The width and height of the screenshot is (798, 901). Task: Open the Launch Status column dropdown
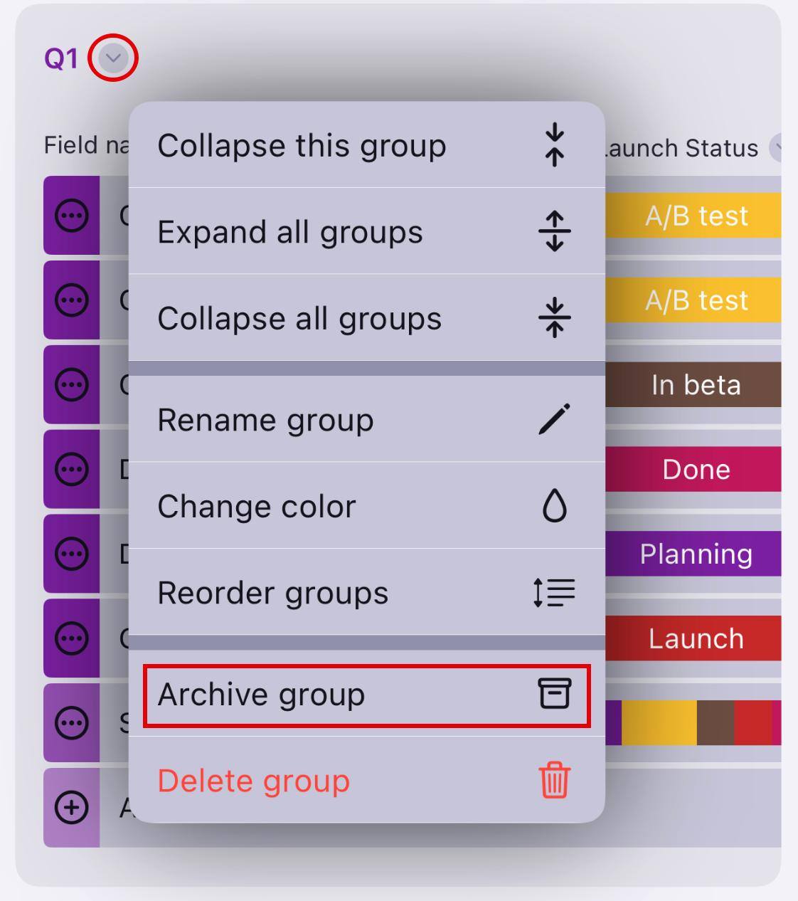tap(779, 147)
